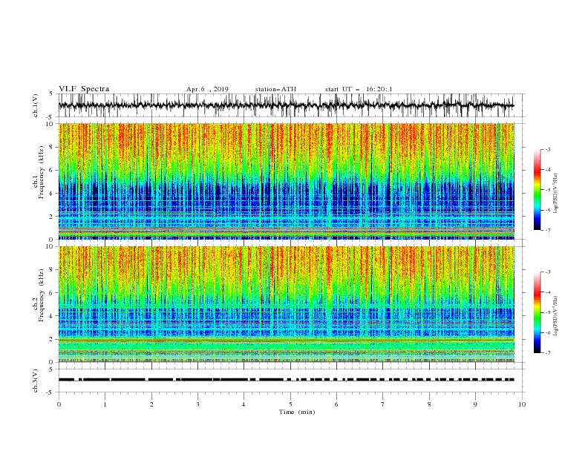Click the "-5" tick of ch.1(V) waveform axis
The width and height of the screenshot is (588, 454).
pos(50,117)
